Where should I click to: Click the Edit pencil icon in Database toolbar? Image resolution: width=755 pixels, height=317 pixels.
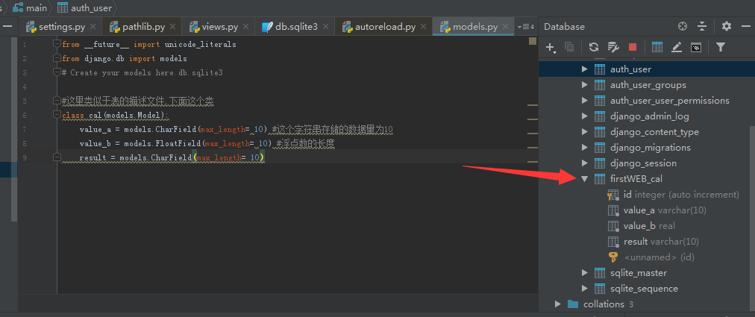[677, 47]
